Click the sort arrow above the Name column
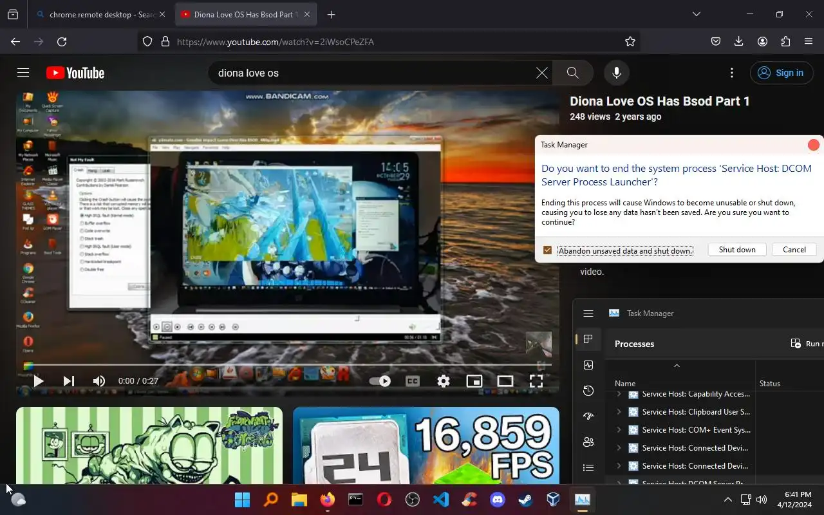The width and height of the screenshot is (824, 515). (x=677, y=366)
